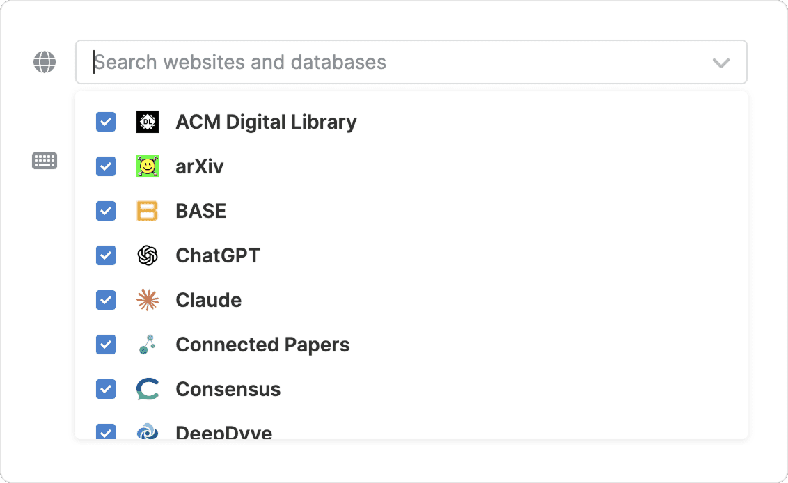The height and width of the screenshot is (483, 788).
Task: Choose the Connected Papers list entry
Action: 262,345
